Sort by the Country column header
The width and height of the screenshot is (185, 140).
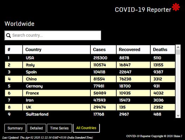click(56, 50)
